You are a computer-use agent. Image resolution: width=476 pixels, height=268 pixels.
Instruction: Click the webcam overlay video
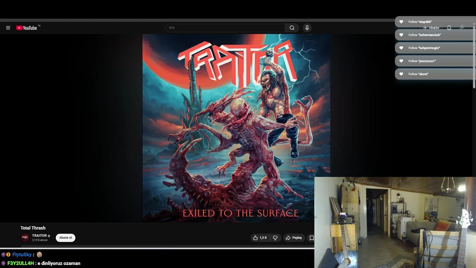click(x=395, y=222)
